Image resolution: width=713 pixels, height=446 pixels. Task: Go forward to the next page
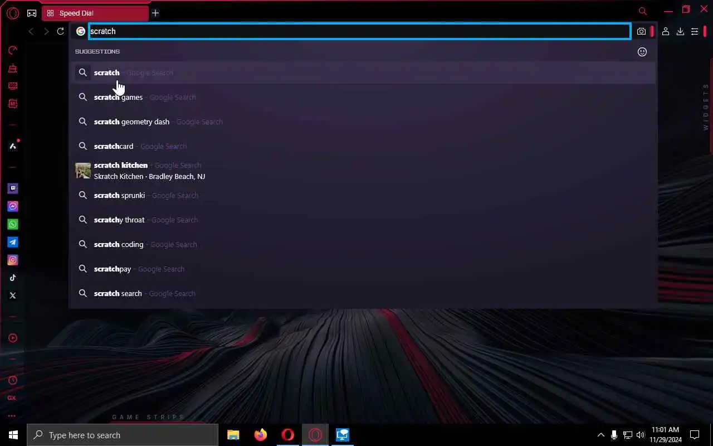point(46,31)
